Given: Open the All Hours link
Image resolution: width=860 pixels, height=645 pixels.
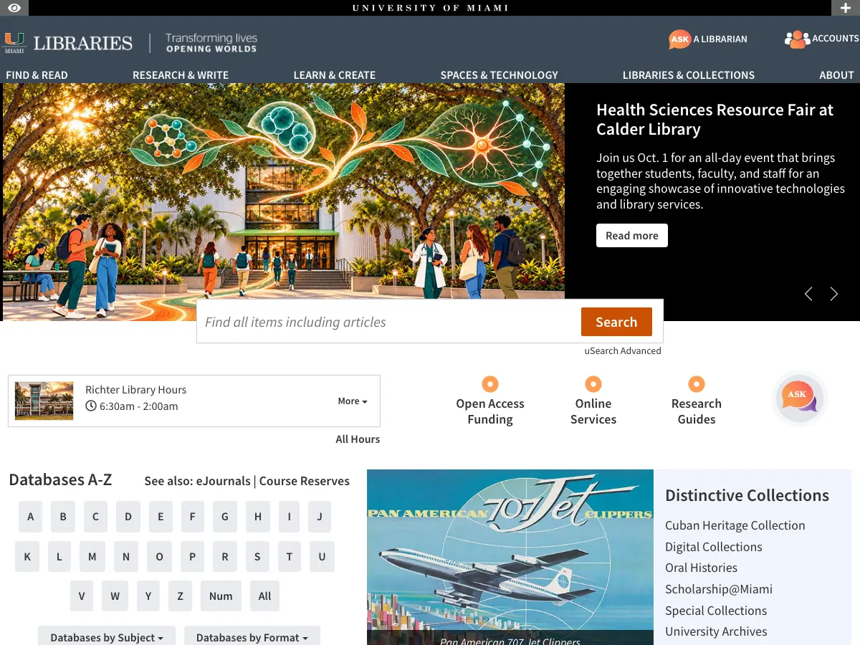Looking at the screenshot, I should pyautogui.click(x=358, y=439).
